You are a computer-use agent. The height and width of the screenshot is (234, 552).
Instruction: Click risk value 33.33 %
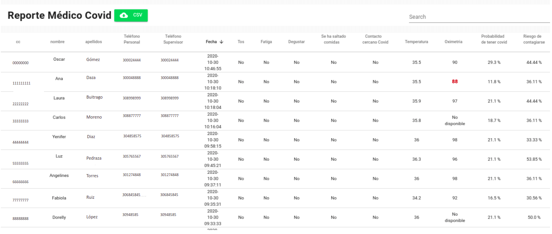(x=534, y=140)
